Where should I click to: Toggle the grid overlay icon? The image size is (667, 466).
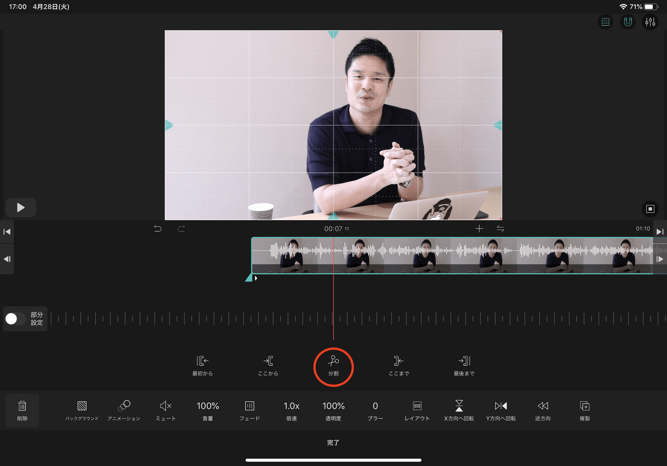[606, 22]
